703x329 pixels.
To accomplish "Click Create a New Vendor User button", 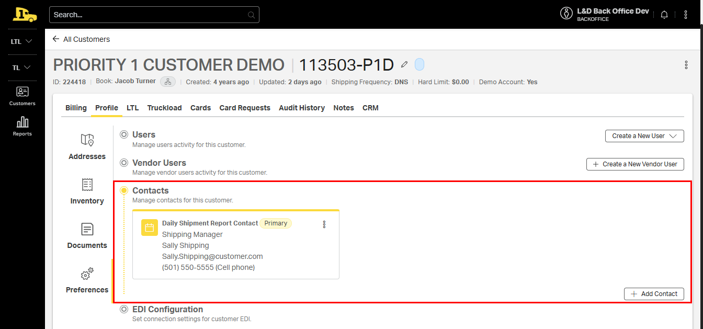I will [x=635, y=164].
